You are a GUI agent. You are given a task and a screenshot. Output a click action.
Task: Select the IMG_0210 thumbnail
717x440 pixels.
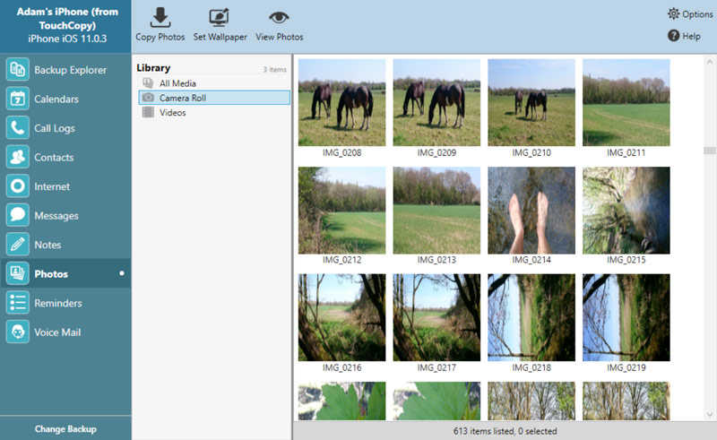531,102
